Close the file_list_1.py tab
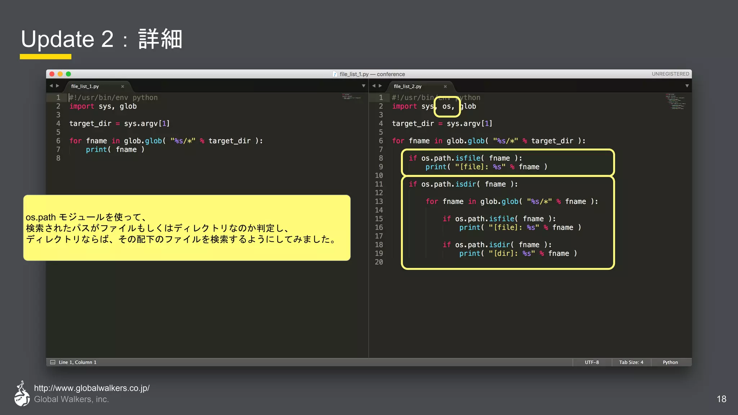Image resolution: width=738 pixels, height=415 pixels. [x=123, y=86]
